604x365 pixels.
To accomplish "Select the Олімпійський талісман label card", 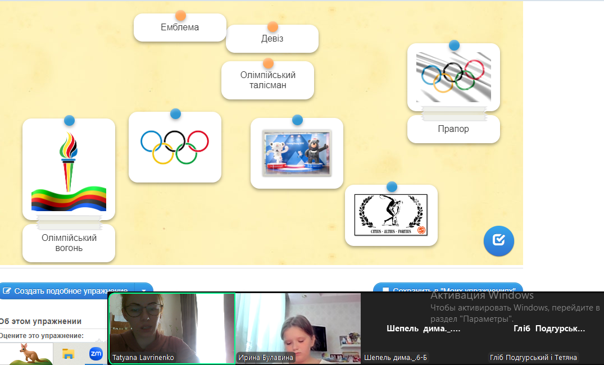I will coord(267,80).
